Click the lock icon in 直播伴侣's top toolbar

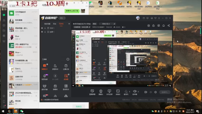coord(154,26)
